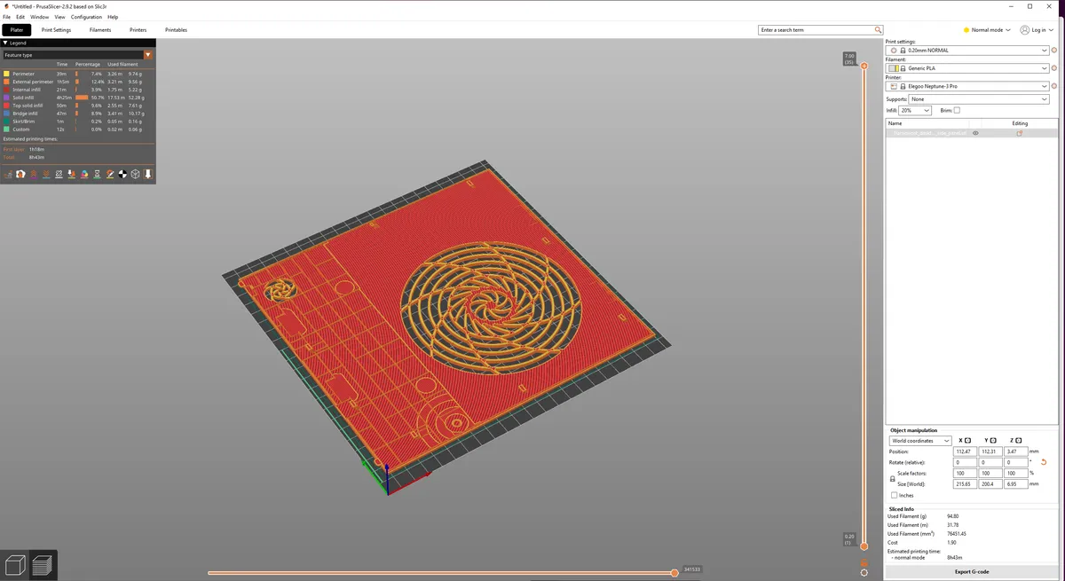Toggle center of gravity marker icon
This screenshot has width=1065, height=581.
(x=122, y=175)
